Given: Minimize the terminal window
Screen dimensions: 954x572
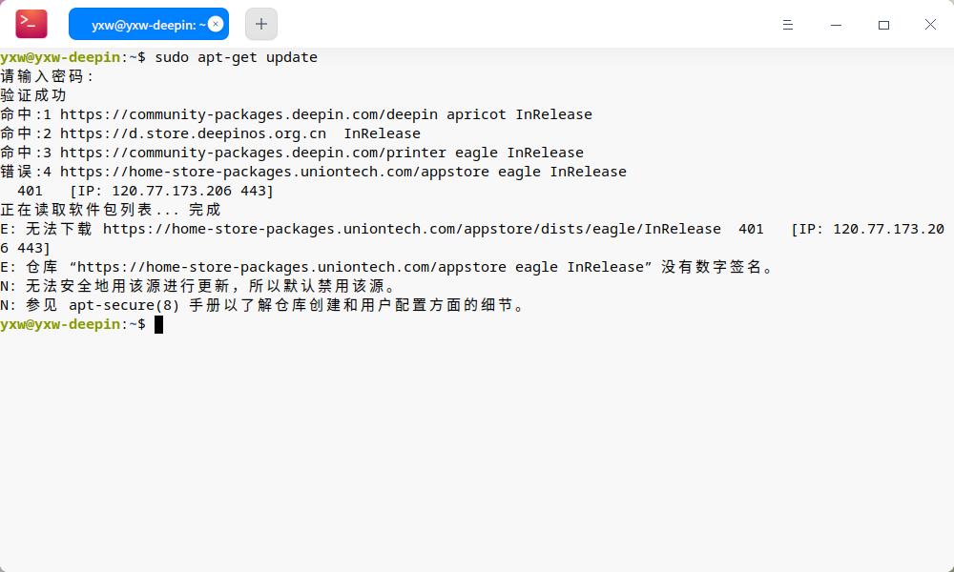Looking at the screenshot, I should [836, 25].
